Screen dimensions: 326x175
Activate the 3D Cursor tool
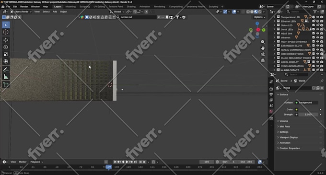pos(6,32)
